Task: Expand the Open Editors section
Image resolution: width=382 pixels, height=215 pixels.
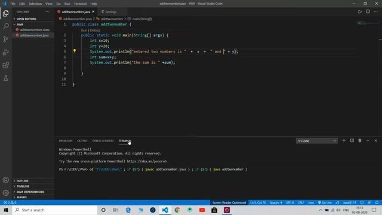Action: (33, 19)
